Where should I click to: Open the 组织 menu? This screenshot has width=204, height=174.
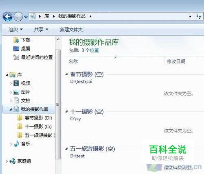[x=16, y=29]
